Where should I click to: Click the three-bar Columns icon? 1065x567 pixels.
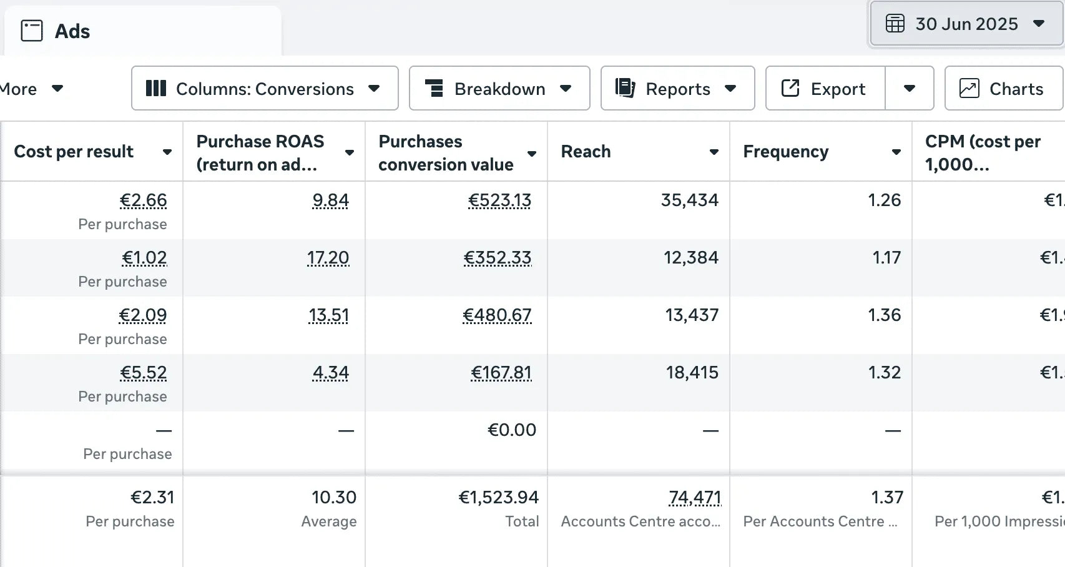(155, 89)
